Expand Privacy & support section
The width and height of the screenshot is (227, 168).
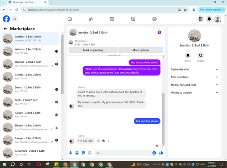click(194, 93)
